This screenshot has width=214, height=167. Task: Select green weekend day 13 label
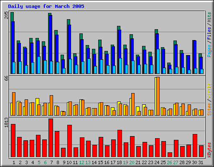[88, 162]
